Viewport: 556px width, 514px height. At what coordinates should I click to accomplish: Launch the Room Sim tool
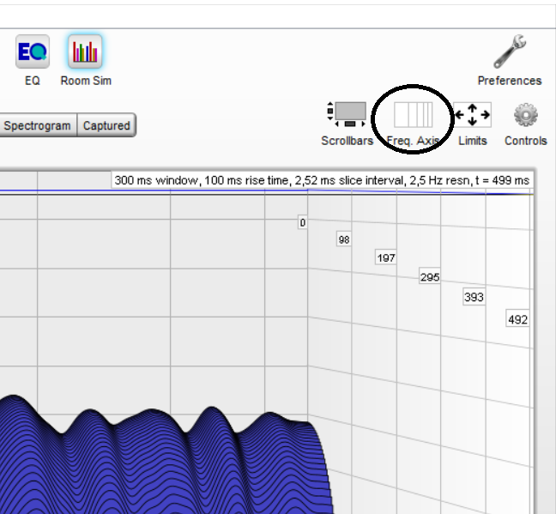click(86, 52)
